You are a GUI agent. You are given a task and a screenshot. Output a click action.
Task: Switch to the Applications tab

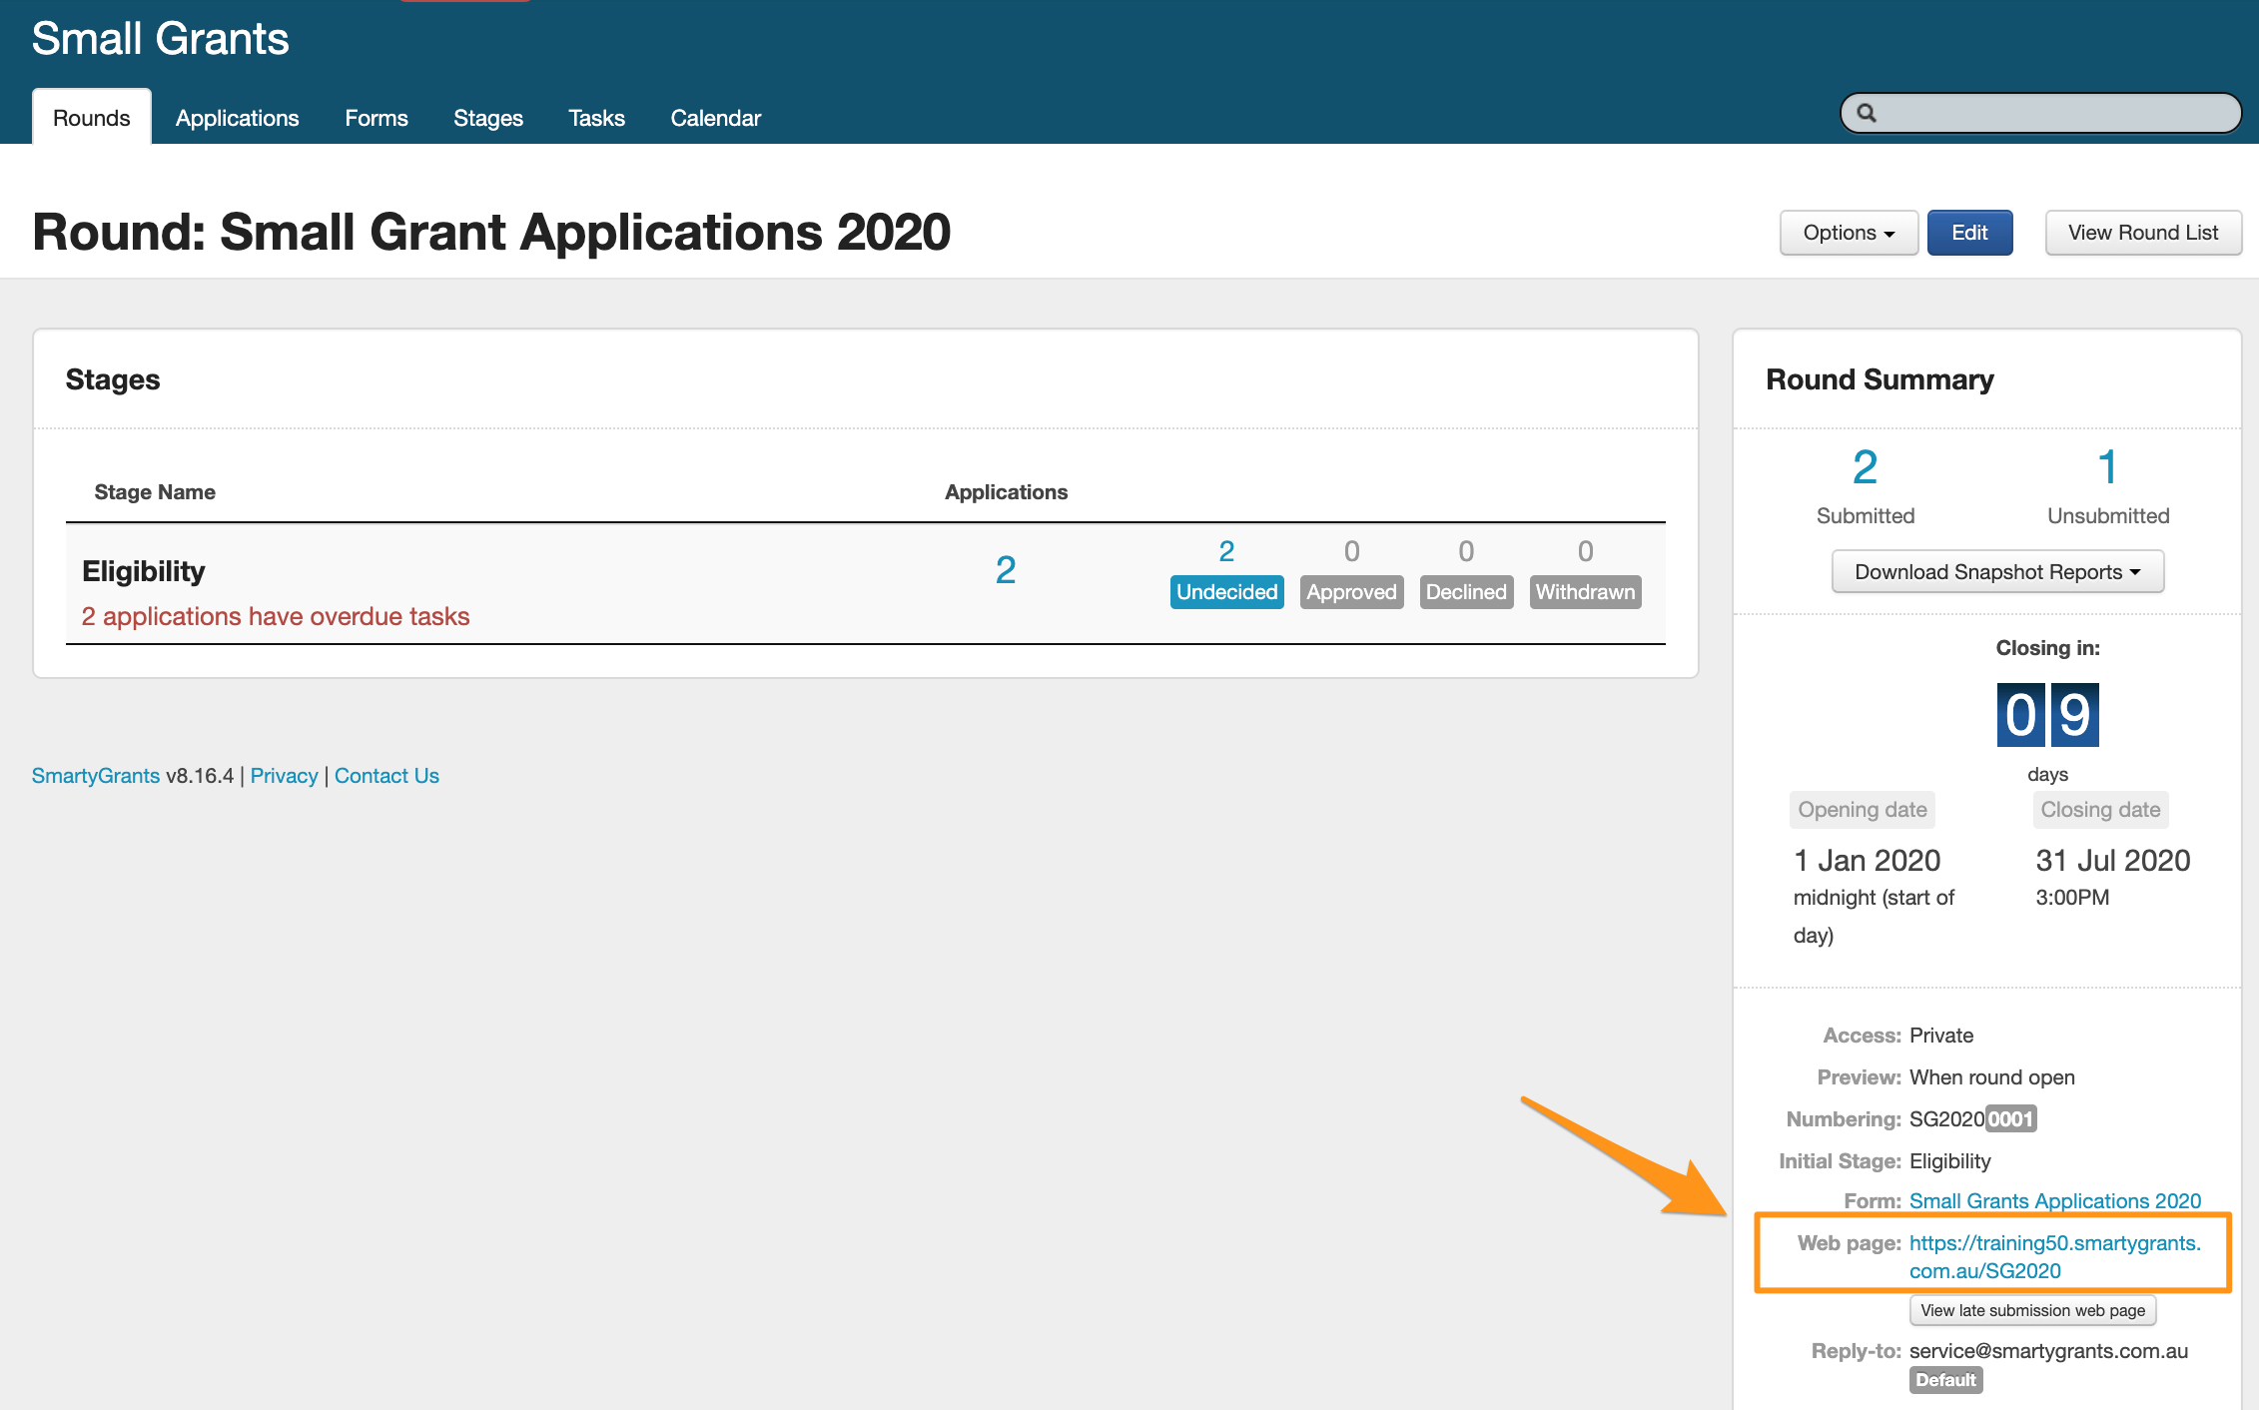pos(237,118)
